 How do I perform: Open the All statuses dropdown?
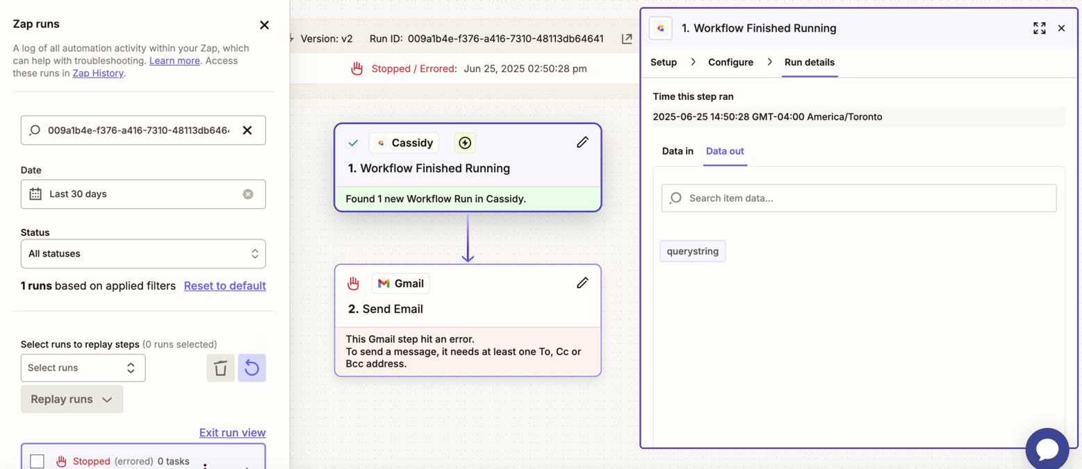coord(143,254)
